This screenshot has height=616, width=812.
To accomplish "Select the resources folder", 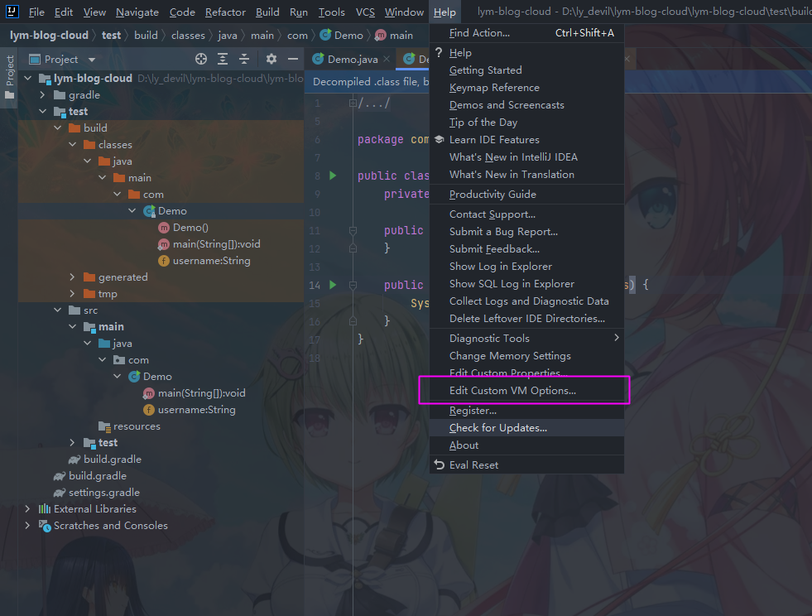I will pyautogui.click(x=129, y=426).
